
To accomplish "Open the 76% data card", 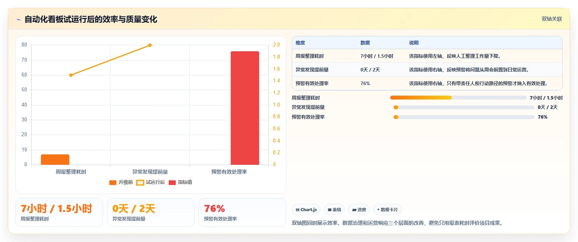I will (242, 212).
